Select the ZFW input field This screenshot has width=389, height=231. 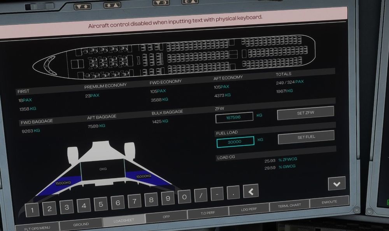[234, 117]
